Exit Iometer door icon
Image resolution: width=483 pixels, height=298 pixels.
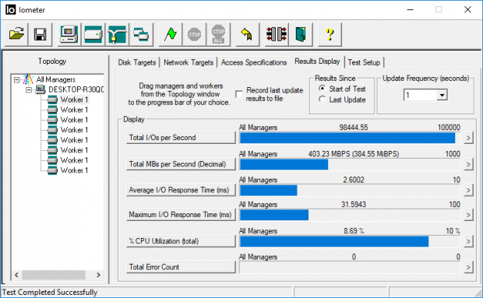point(301,34)
